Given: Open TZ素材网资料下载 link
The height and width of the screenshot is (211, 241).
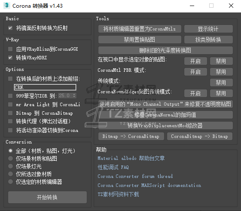Looking at the screenshot, I should [x=118, y=194].
